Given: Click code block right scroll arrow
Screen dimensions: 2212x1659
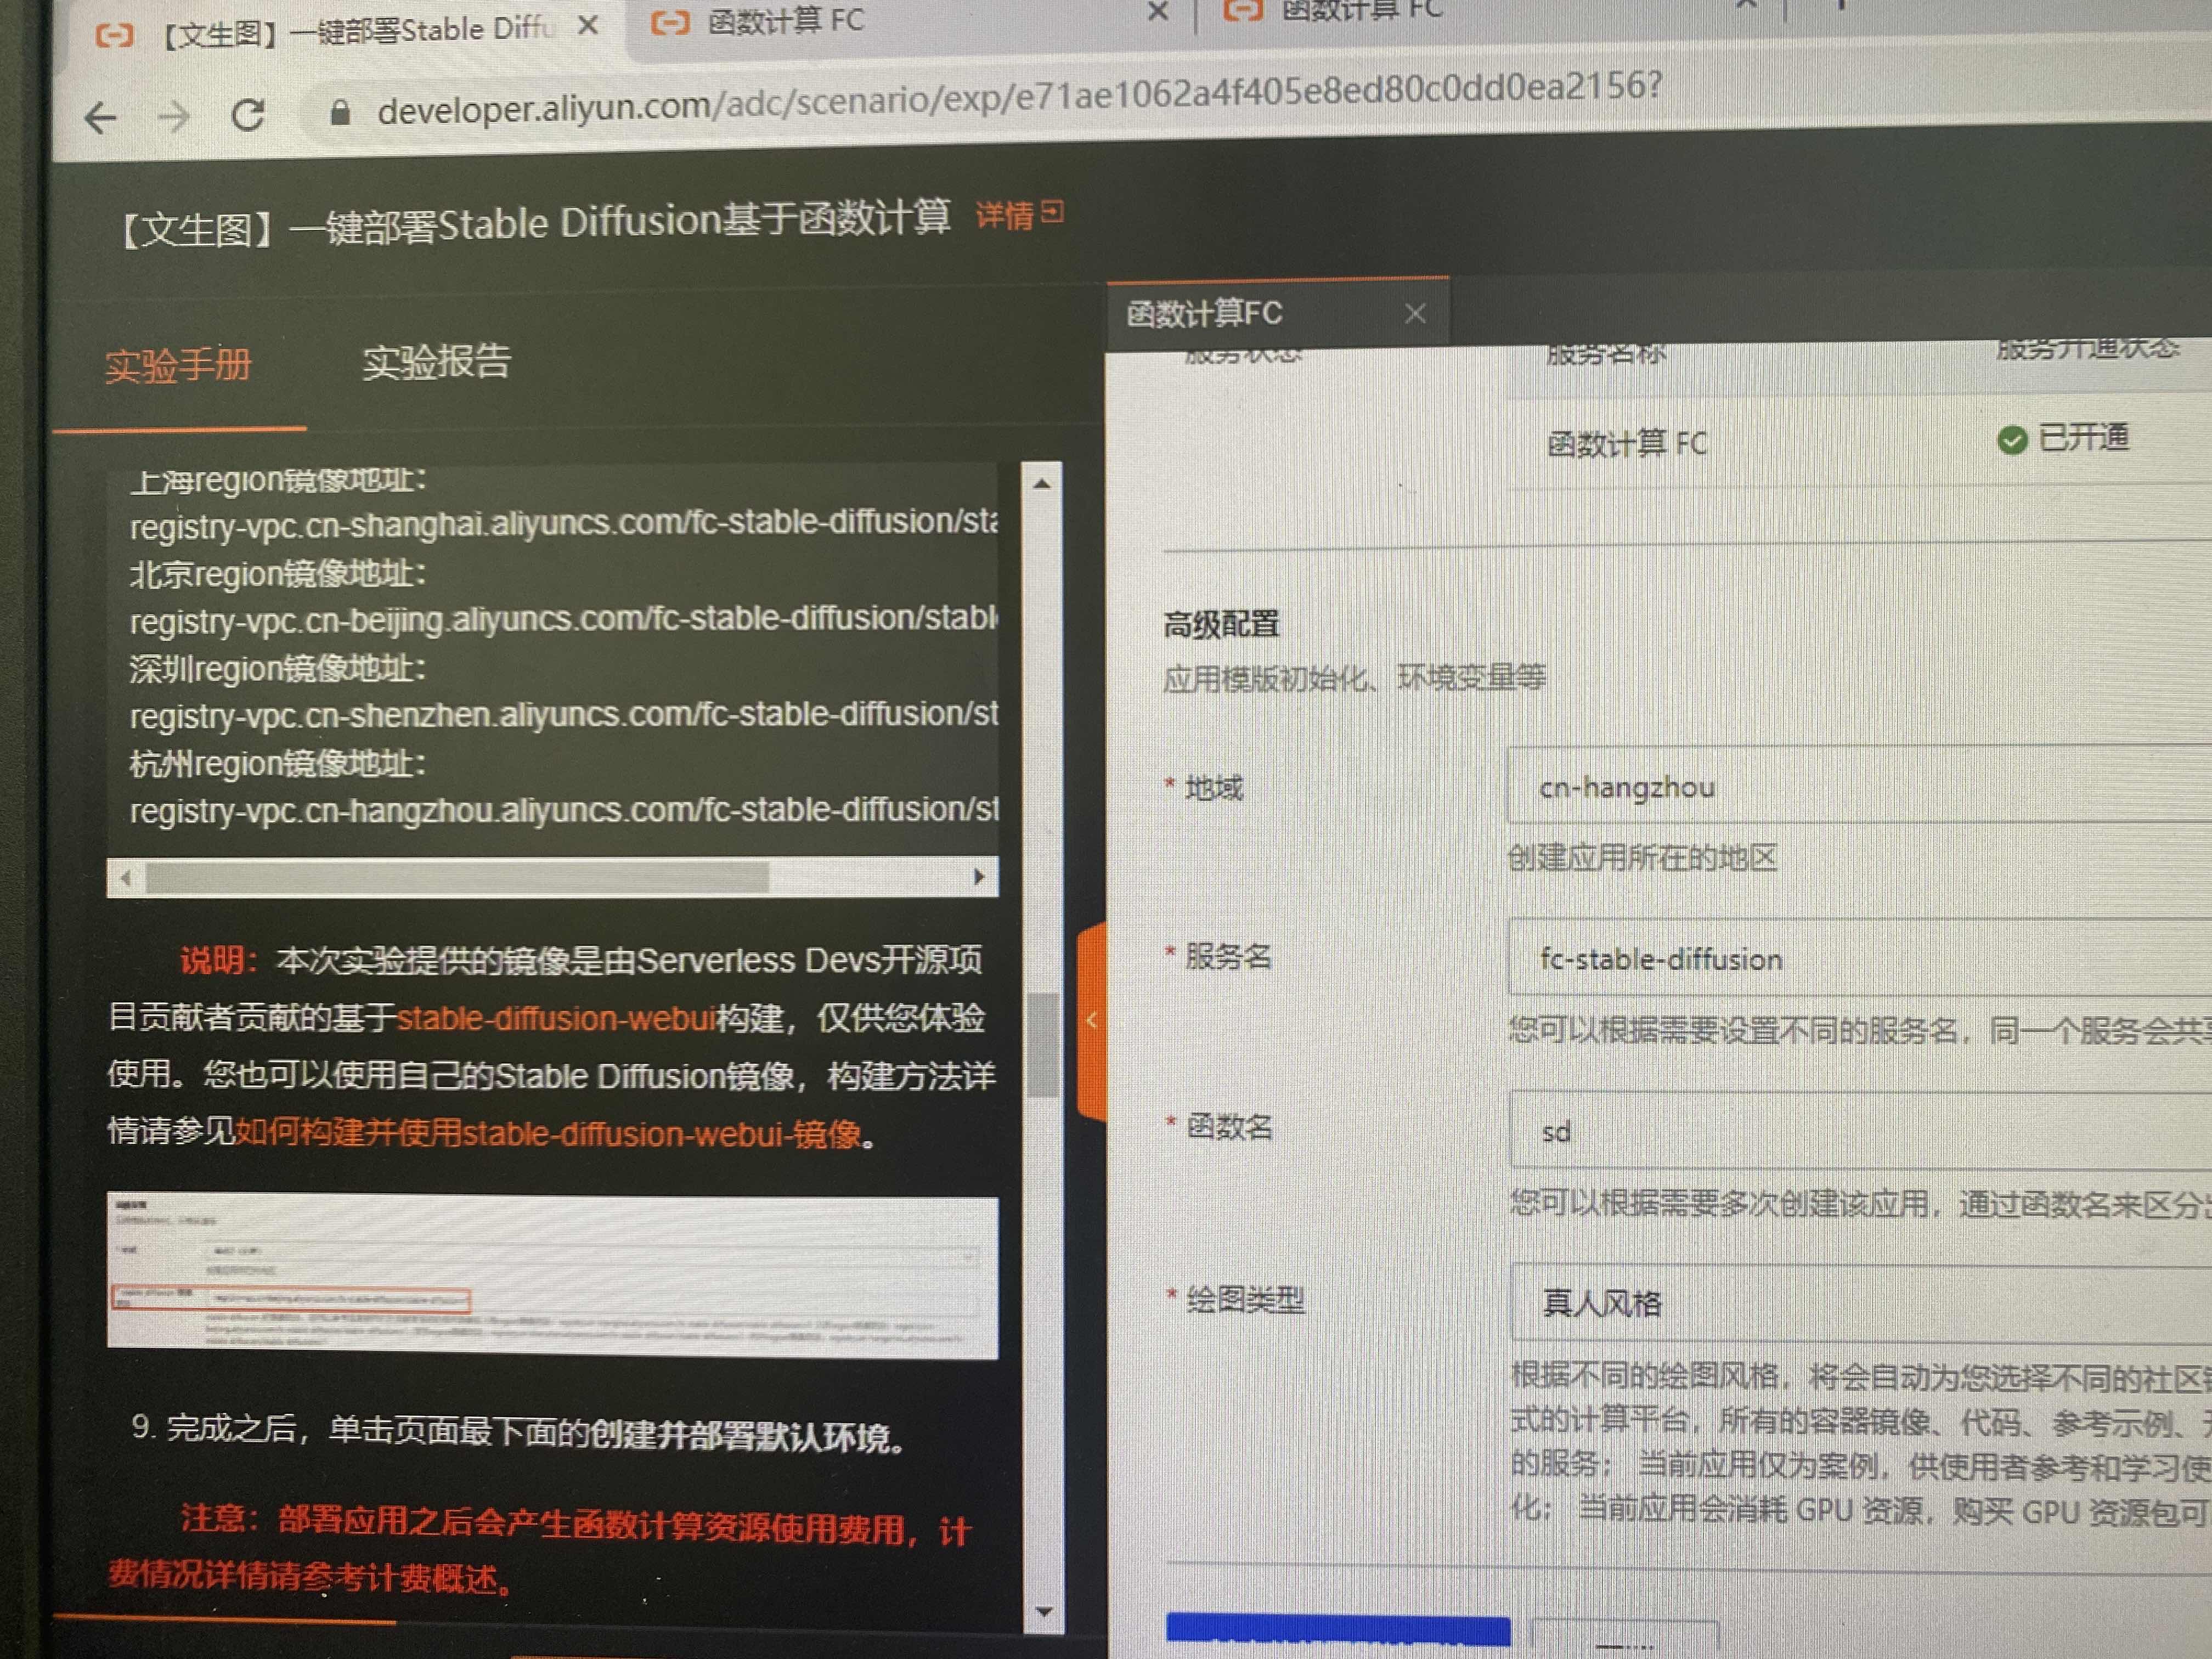Looking at the screenshot, I should coord(979,877).
